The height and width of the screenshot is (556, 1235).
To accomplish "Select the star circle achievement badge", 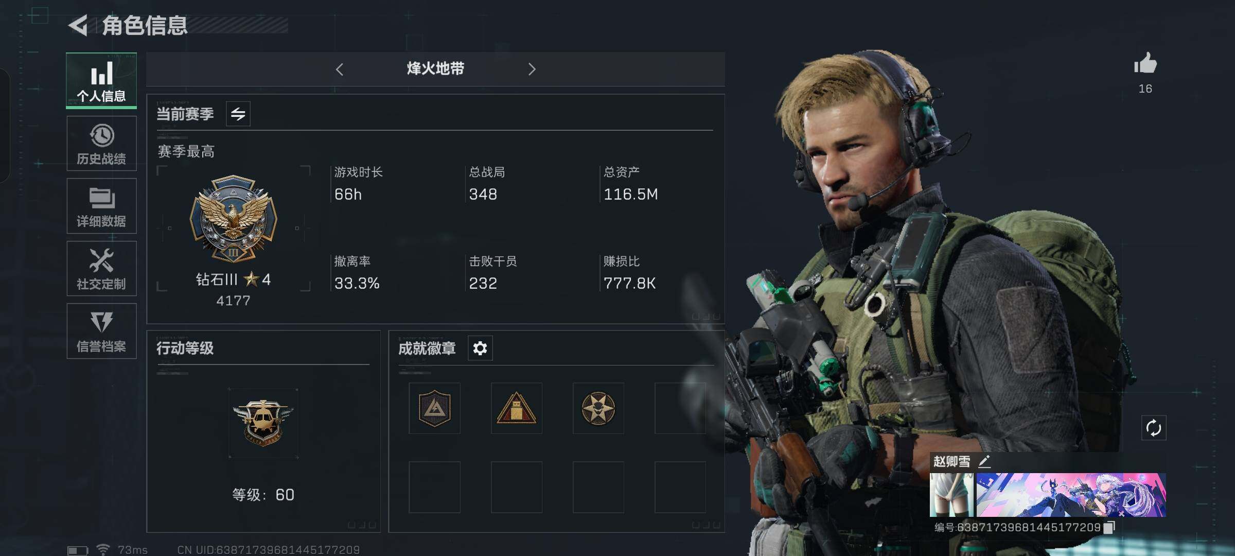I will pos(598,408).
